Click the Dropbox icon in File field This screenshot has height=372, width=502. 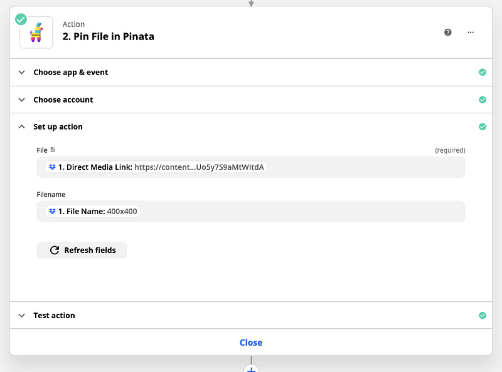tap(52, 167)
